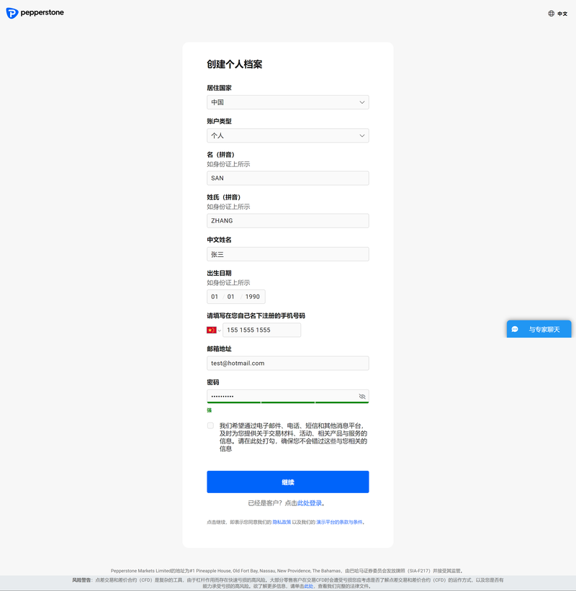
Task: Focus the Chinese name field 张三
Action: (x=287, y=254)
